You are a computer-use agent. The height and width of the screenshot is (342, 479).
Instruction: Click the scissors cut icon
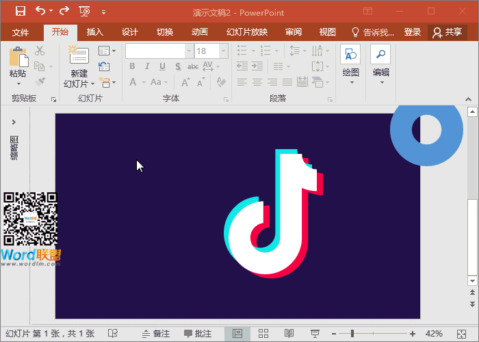40,51
